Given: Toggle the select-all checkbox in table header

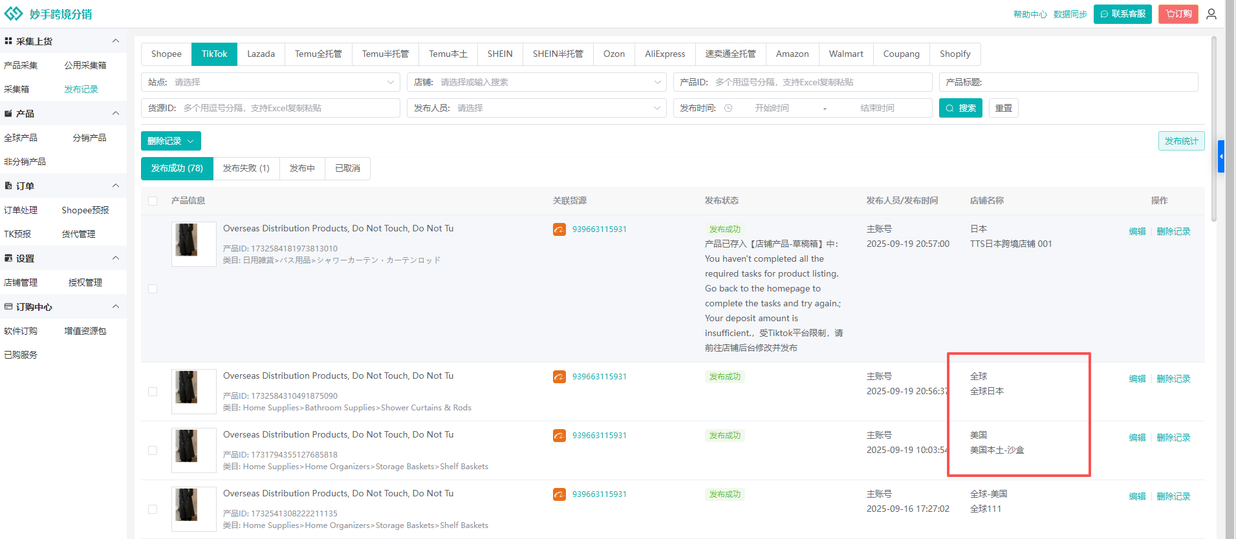Looking at the screenshot, I should pos(153,201).
